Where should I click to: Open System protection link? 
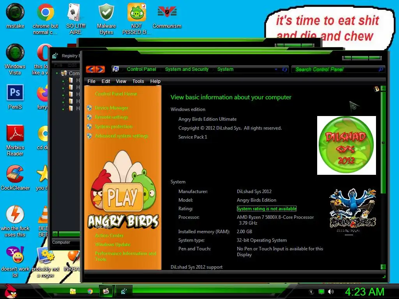coord(114,127)
